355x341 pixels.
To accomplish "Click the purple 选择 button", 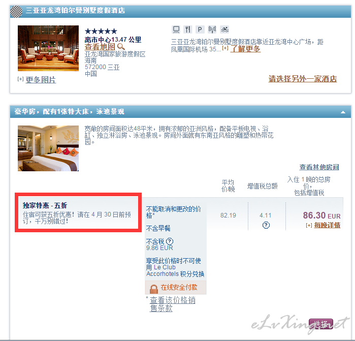I will (321, 324).
